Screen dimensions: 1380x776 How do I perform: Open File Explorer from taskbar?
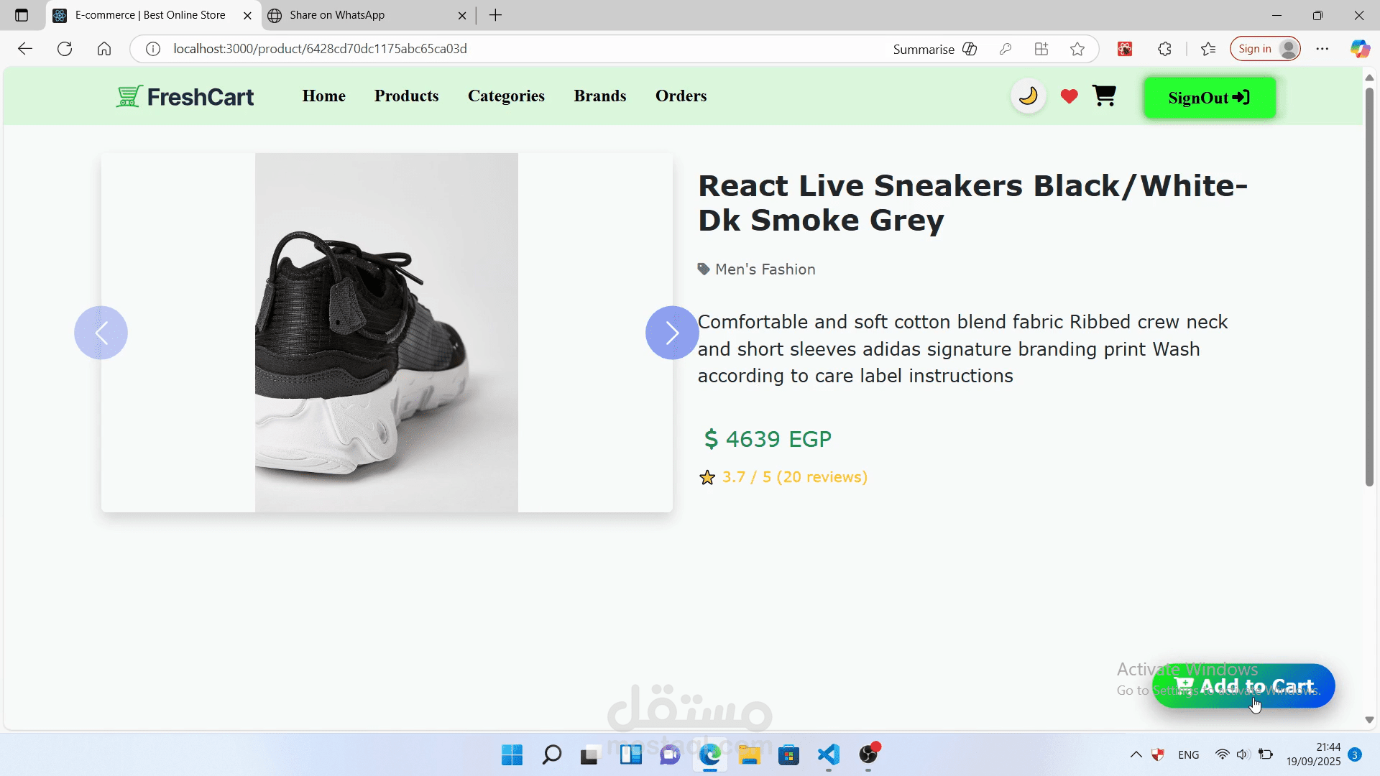click(x=749, y=755)
